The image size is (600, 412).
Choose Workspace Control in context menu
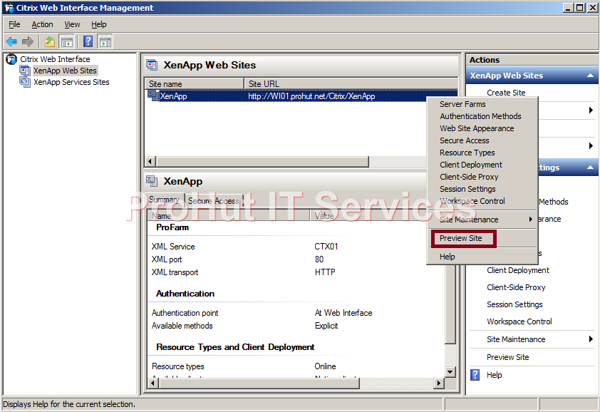pyautogui.click(x=472, y=201)
